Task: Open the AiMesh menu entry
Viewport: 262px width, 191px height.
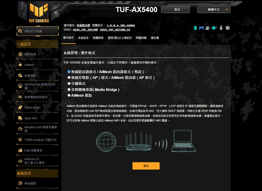Action: coord(37,65)
